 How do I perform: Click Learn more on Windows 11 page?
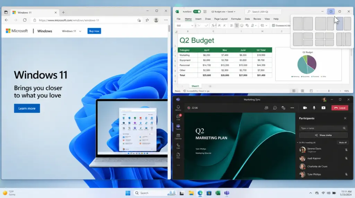(x=27, y=109)
